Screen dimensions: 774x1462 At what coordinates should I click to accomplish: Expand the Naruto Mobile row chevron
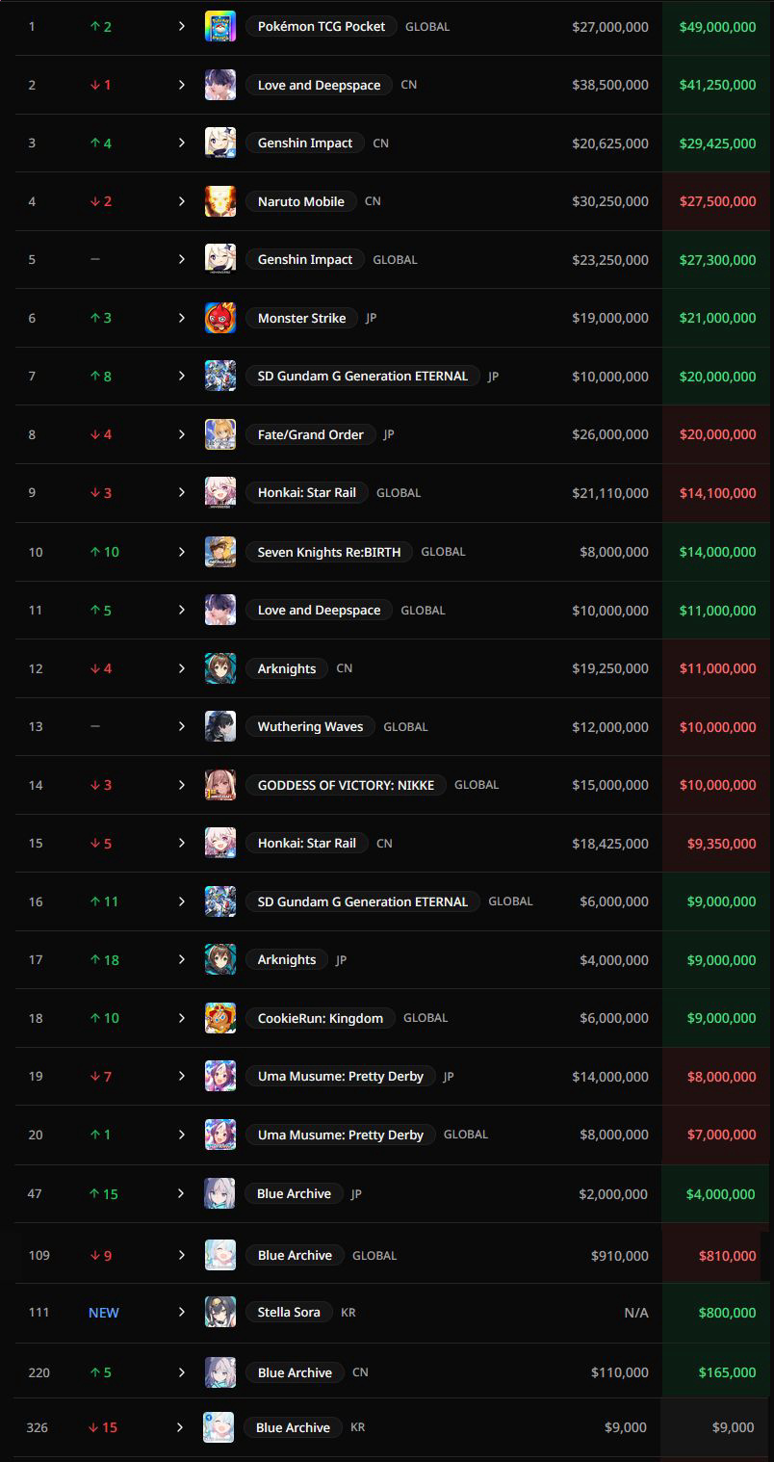[x=181, y=201]
